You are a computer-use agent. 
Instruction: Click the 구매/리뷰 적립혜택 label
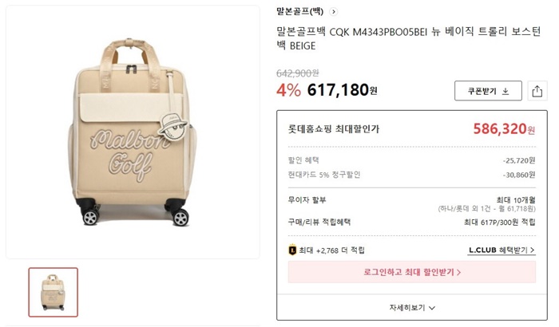(x=319, y=222)
